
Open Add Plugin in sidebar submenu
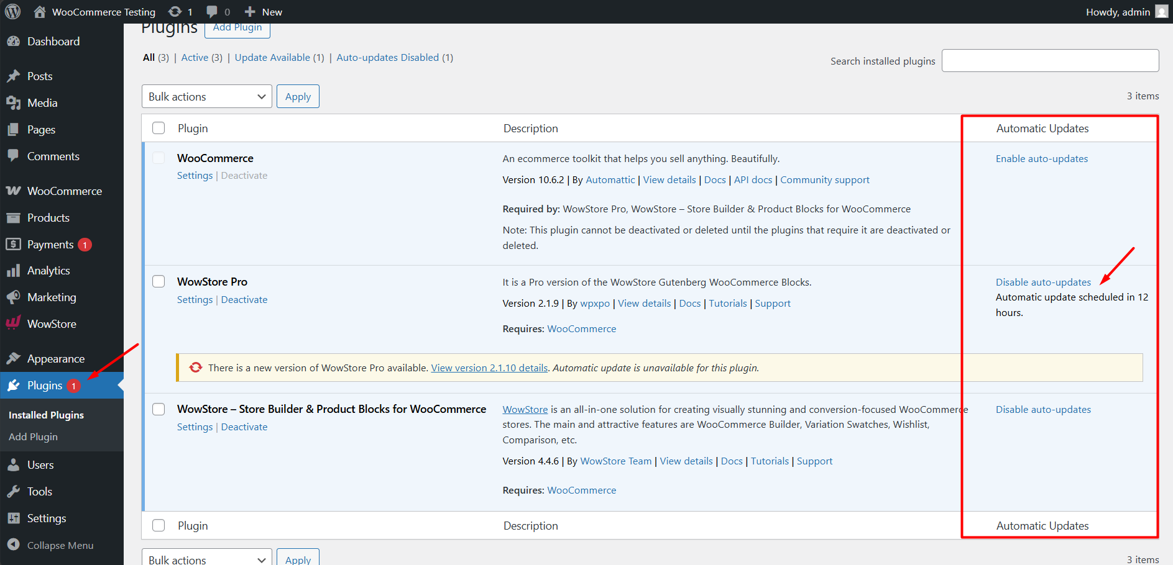(33, 436)
